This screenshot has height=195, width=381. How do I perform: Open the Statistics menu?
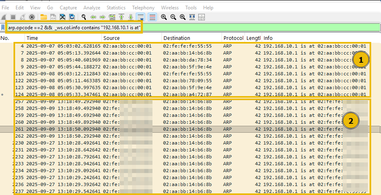pos(116,8)
